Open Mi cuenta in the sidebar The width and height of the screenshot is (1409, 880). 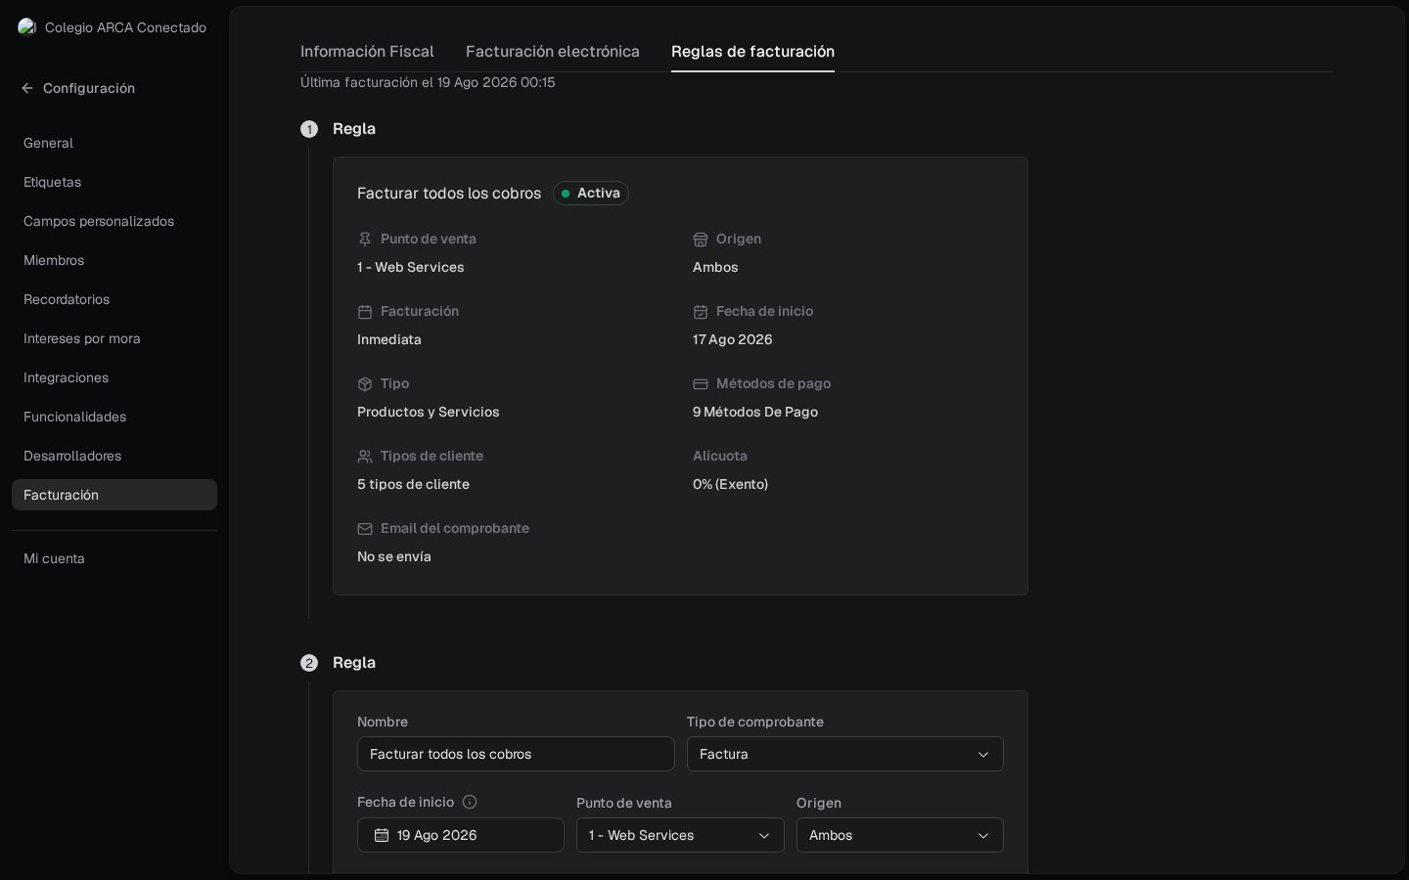[x=114, y=558]
